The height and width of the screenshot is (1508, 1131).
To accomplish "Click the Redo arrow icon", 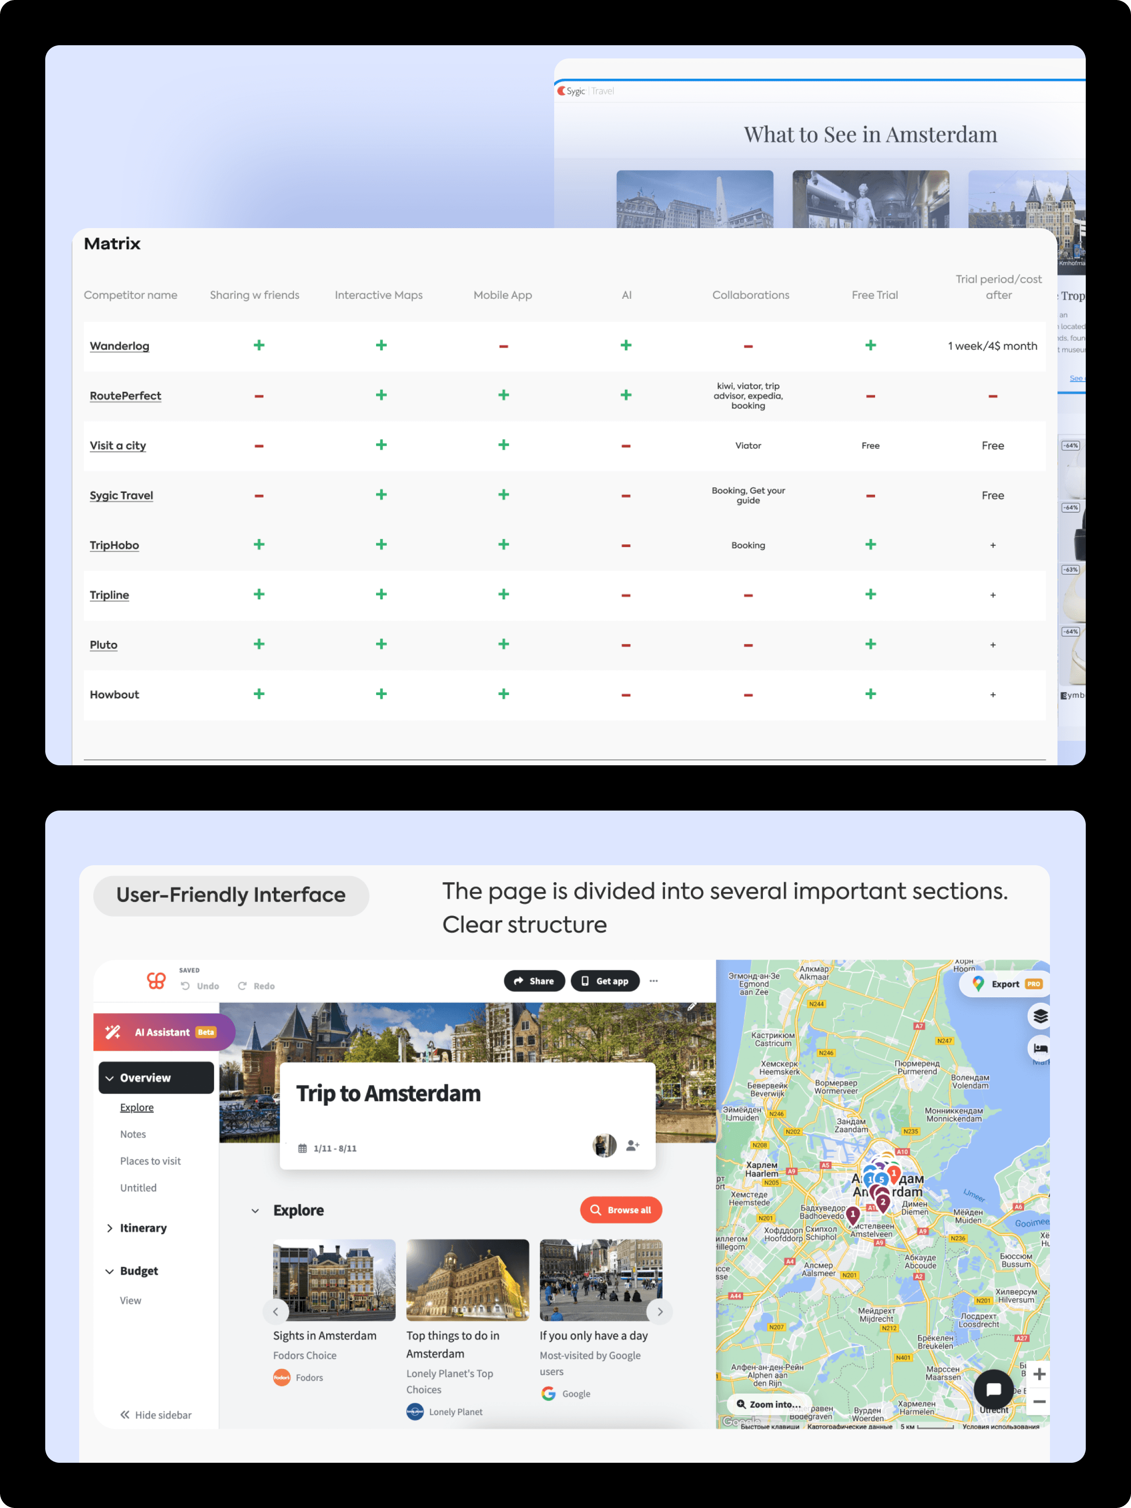I will (x=242, y=986).
